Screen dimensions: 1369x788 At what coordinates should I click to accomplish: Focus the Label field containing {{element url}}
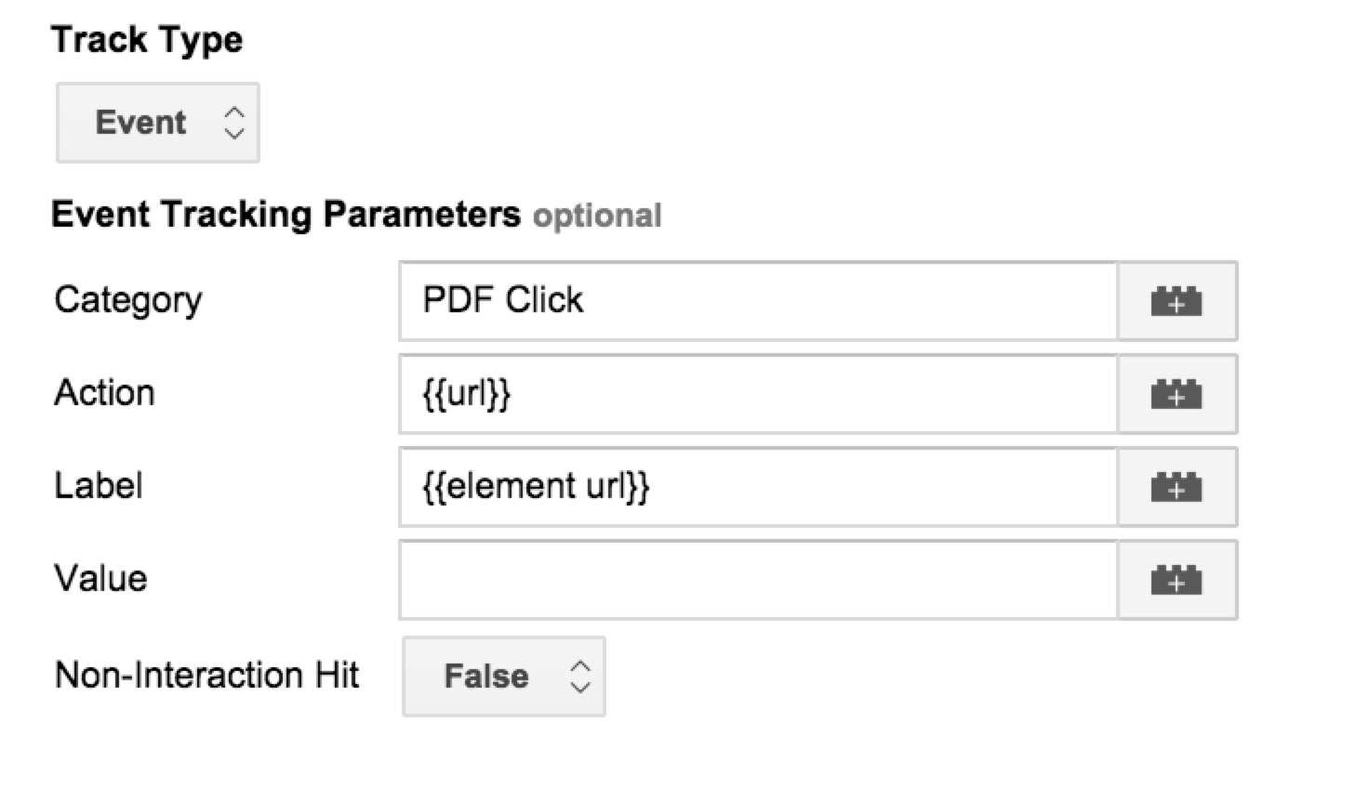758,487
